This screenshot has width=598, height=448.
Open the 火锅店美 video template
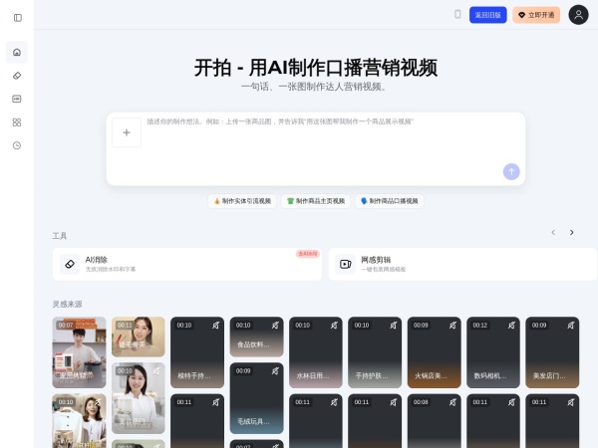[x=434, y=352]
